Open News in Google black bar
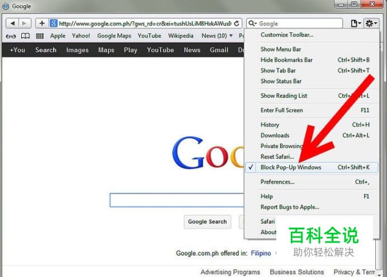 [192, 50]
